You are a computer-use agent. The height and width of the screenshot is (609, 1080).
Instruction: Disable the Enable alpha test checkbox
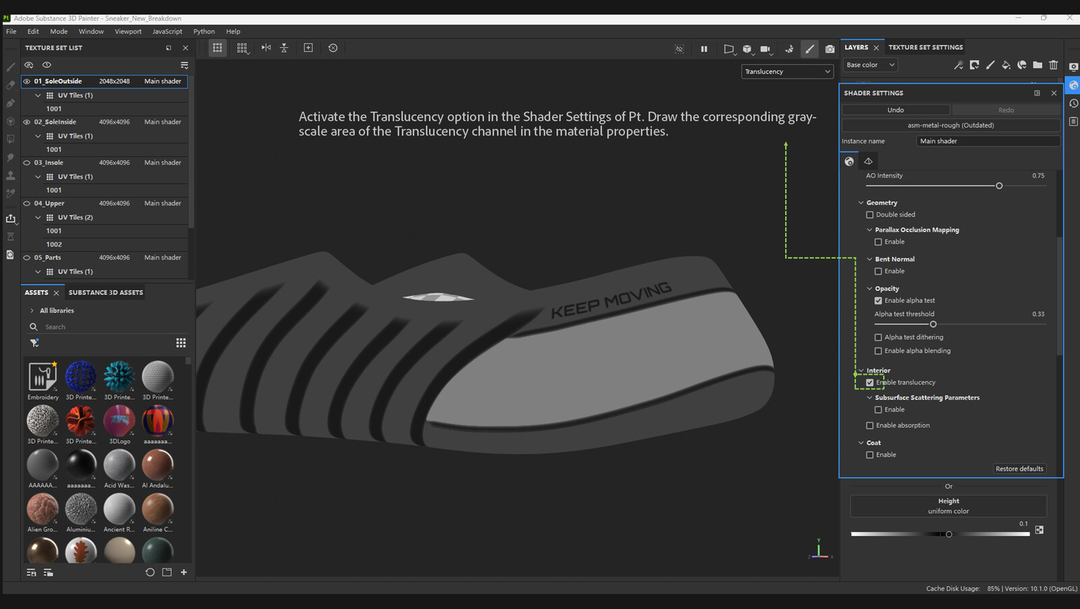[878, 300]
